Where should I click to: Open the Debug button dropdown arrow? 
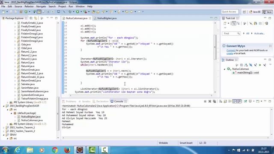[74, 12]
